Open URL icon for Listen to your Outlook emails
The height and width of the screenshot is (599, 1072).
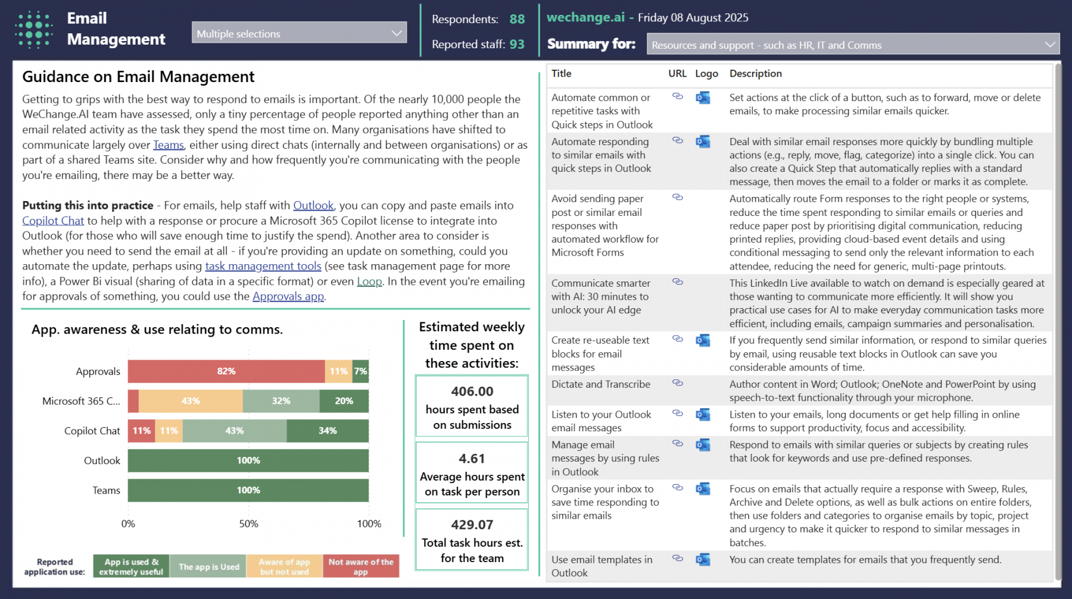tap(677, 413)
